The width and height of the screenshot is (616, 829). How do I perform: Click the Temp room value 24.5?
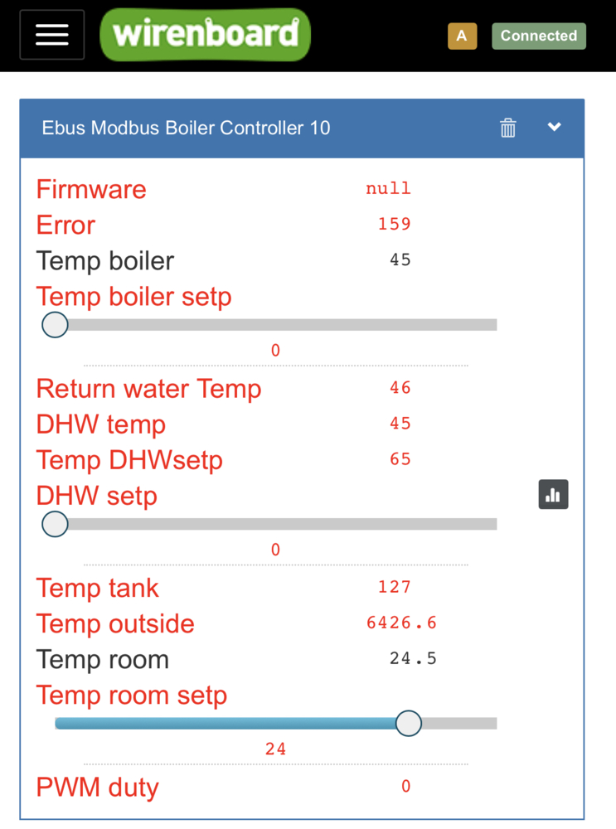413,658
